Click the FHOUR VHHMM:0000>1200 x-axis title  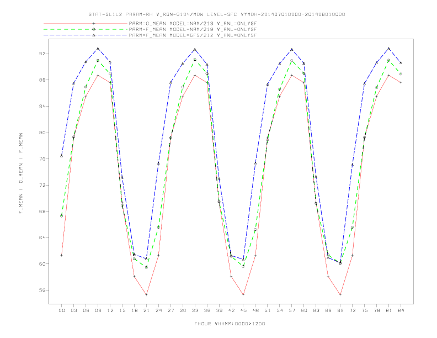230,324
